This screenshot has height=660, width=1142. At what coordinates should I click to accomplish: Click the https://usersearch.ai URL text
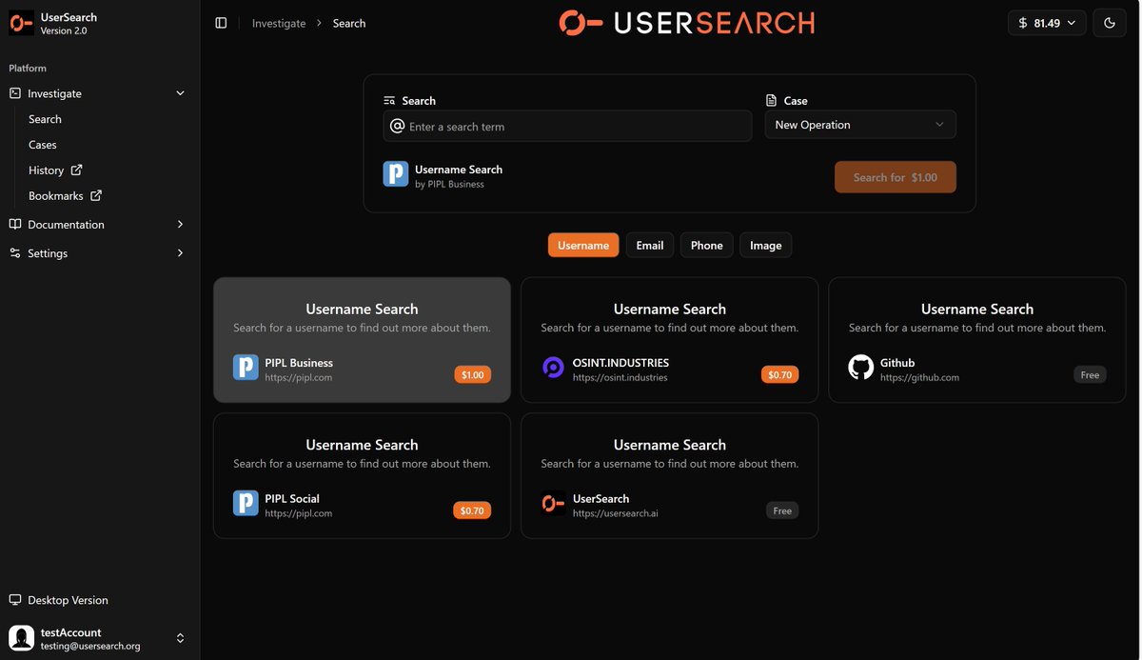[x=615, y=513]
